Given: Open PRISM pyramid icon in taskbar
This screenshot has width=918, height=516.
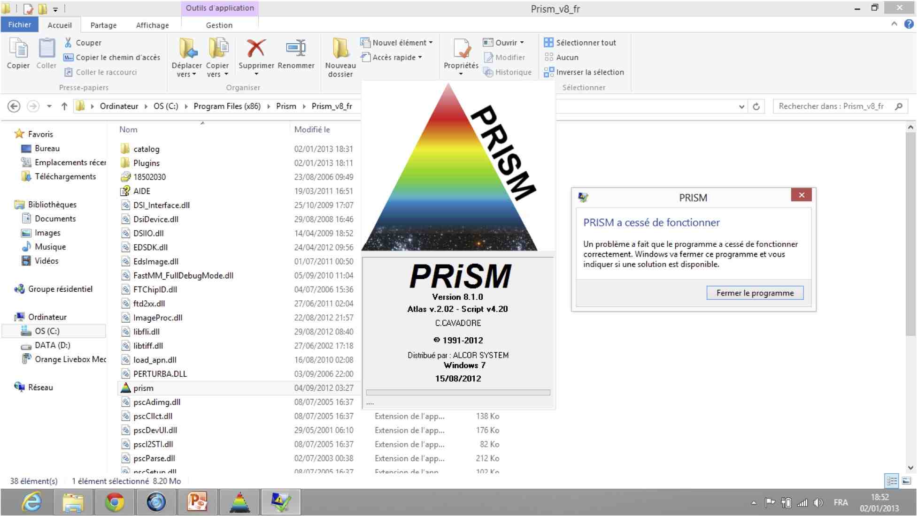Looking at the screenshot, I should pyautogui.click(x=239, y=502).
